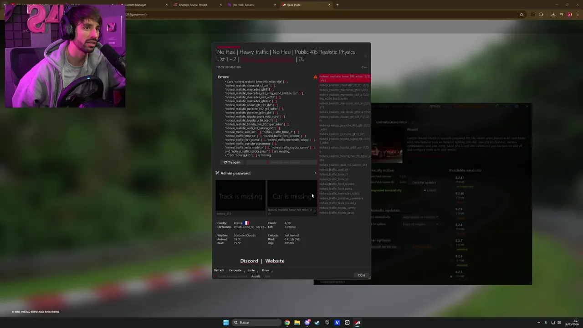The height and width of the screenshot is (328, 583).
Task: Open the Discord link
Action: [x=249, y=261]
